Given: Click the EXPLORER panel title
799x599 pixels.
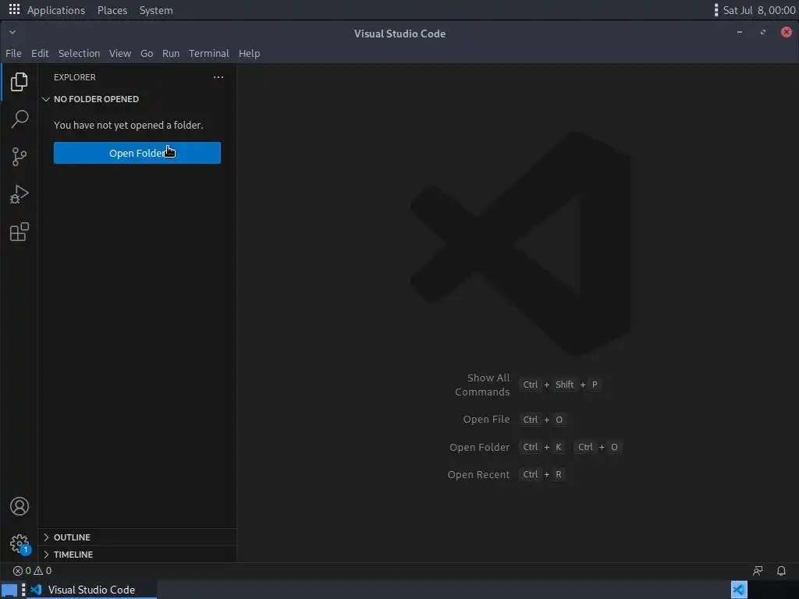Looking at the screenshot, I should (75, 77).
